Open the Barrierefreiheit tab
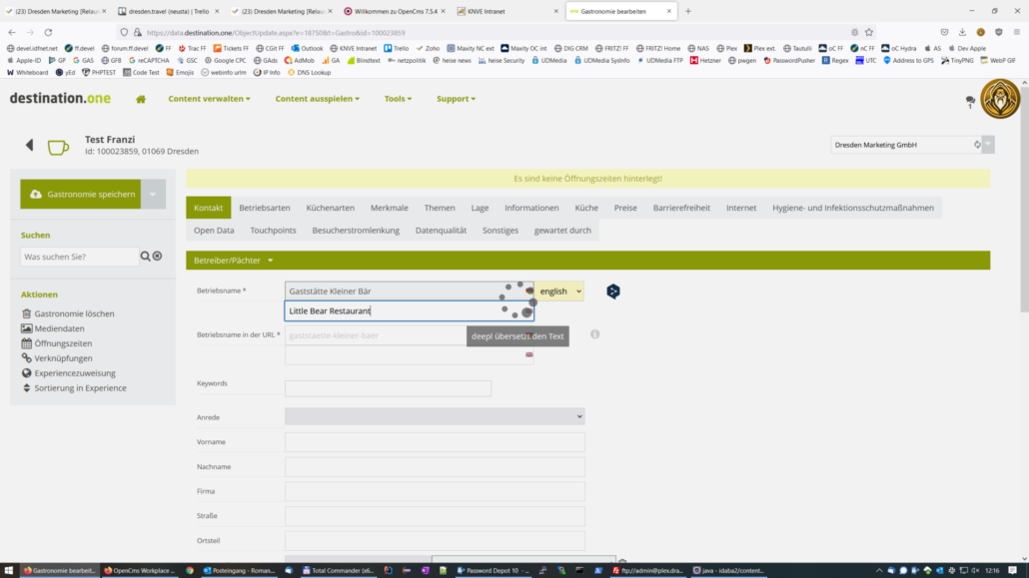This screenshot has height=578, width=1029. tap(681, 208)
